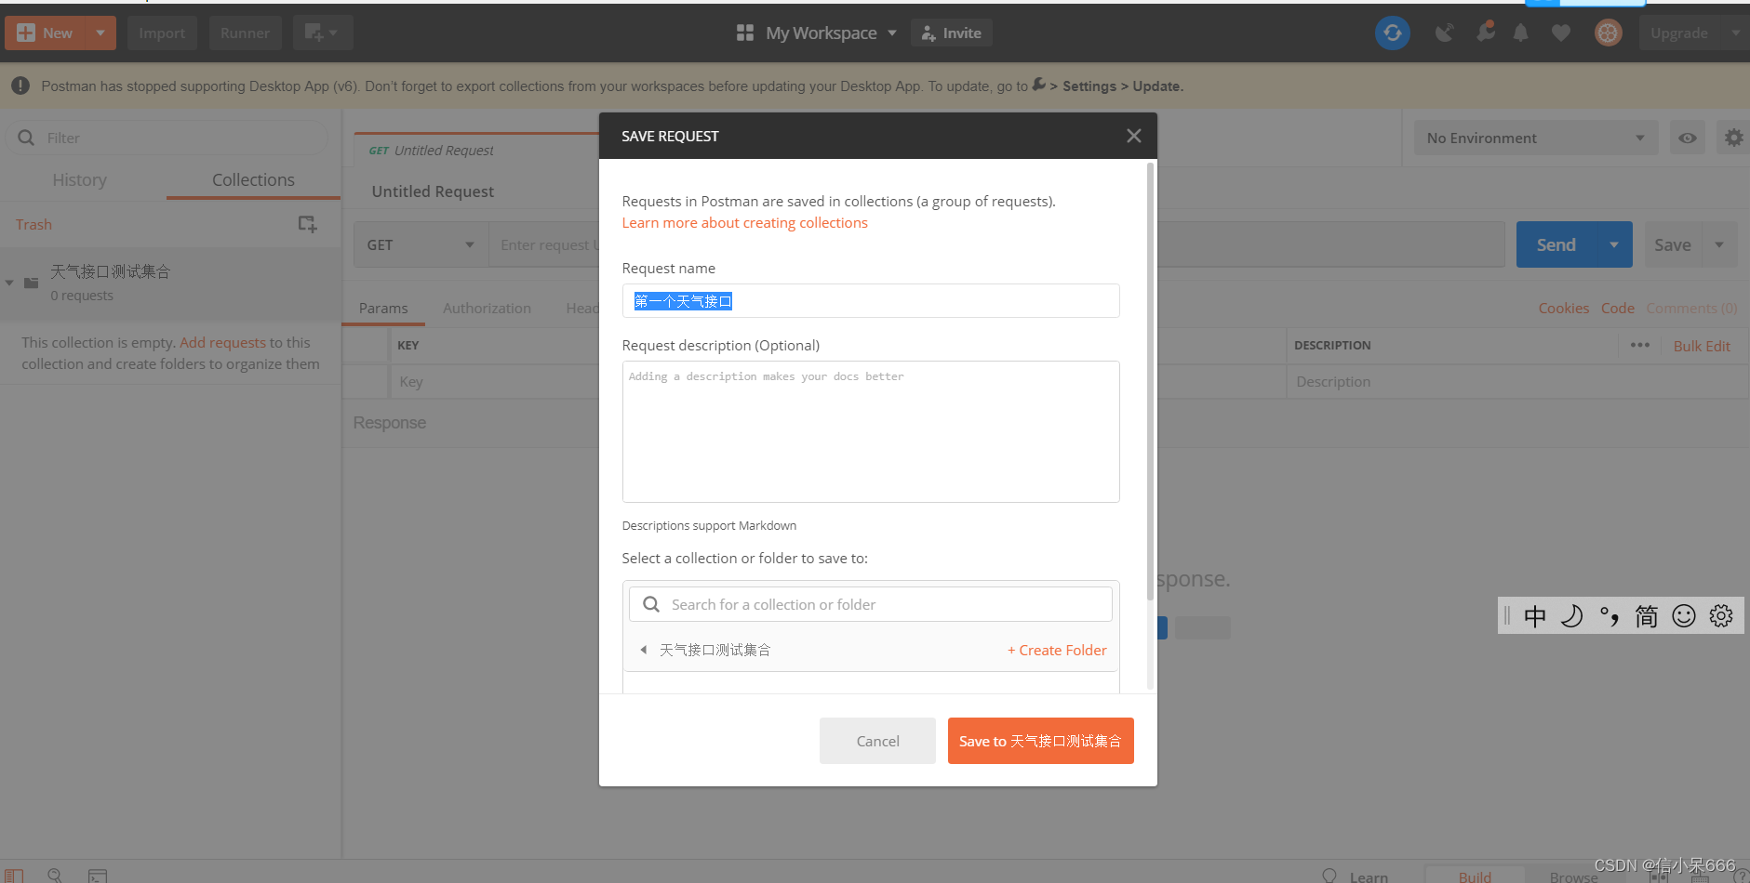This screenshot has height=883, width=1750.
Task: Open the new window icon dropdown
Action: coord(322,33)
